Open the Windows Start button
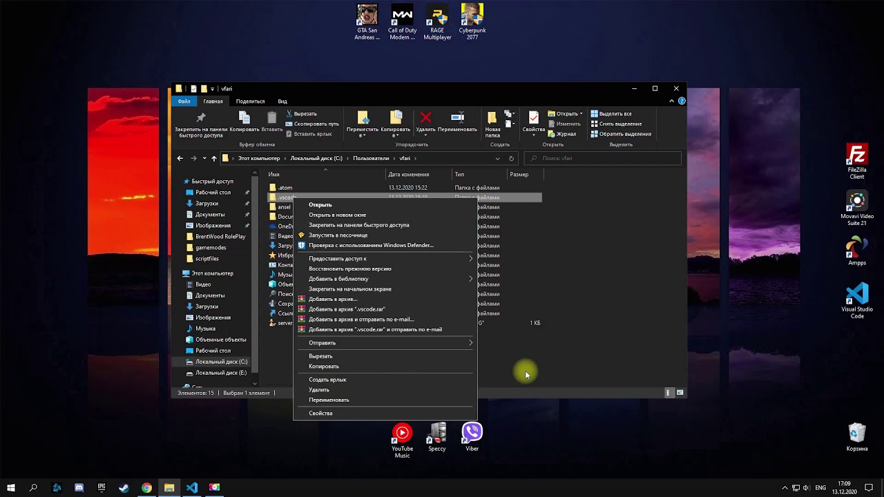Viewport: 884px width, 497px height. click(11, 487)
